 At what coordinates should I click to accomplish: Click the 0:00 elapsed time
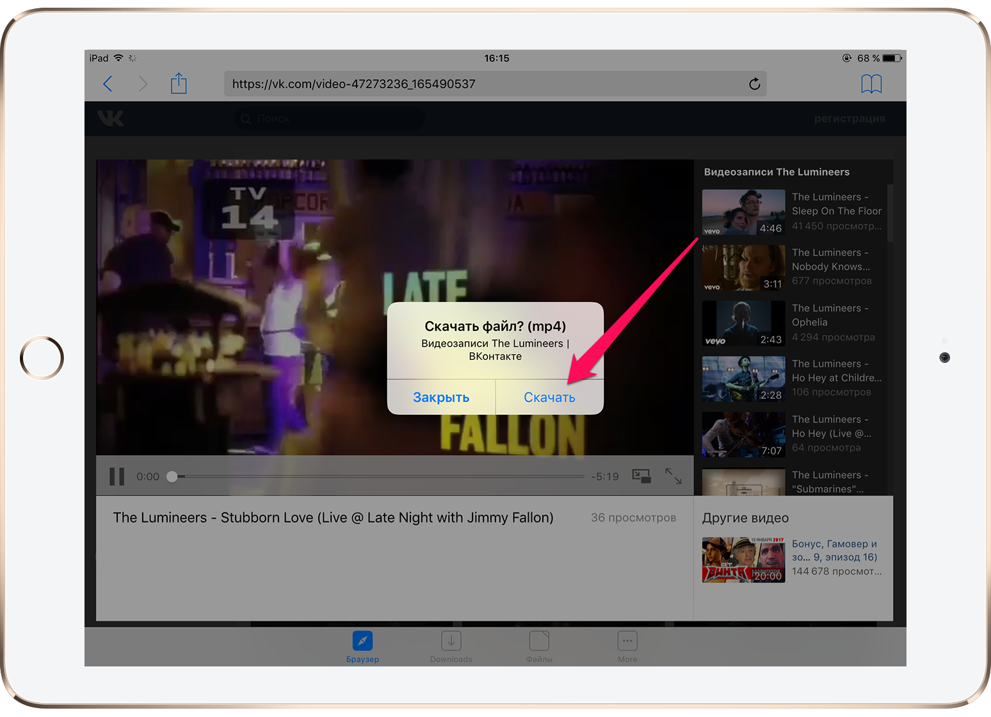click(x=148, y=476)
